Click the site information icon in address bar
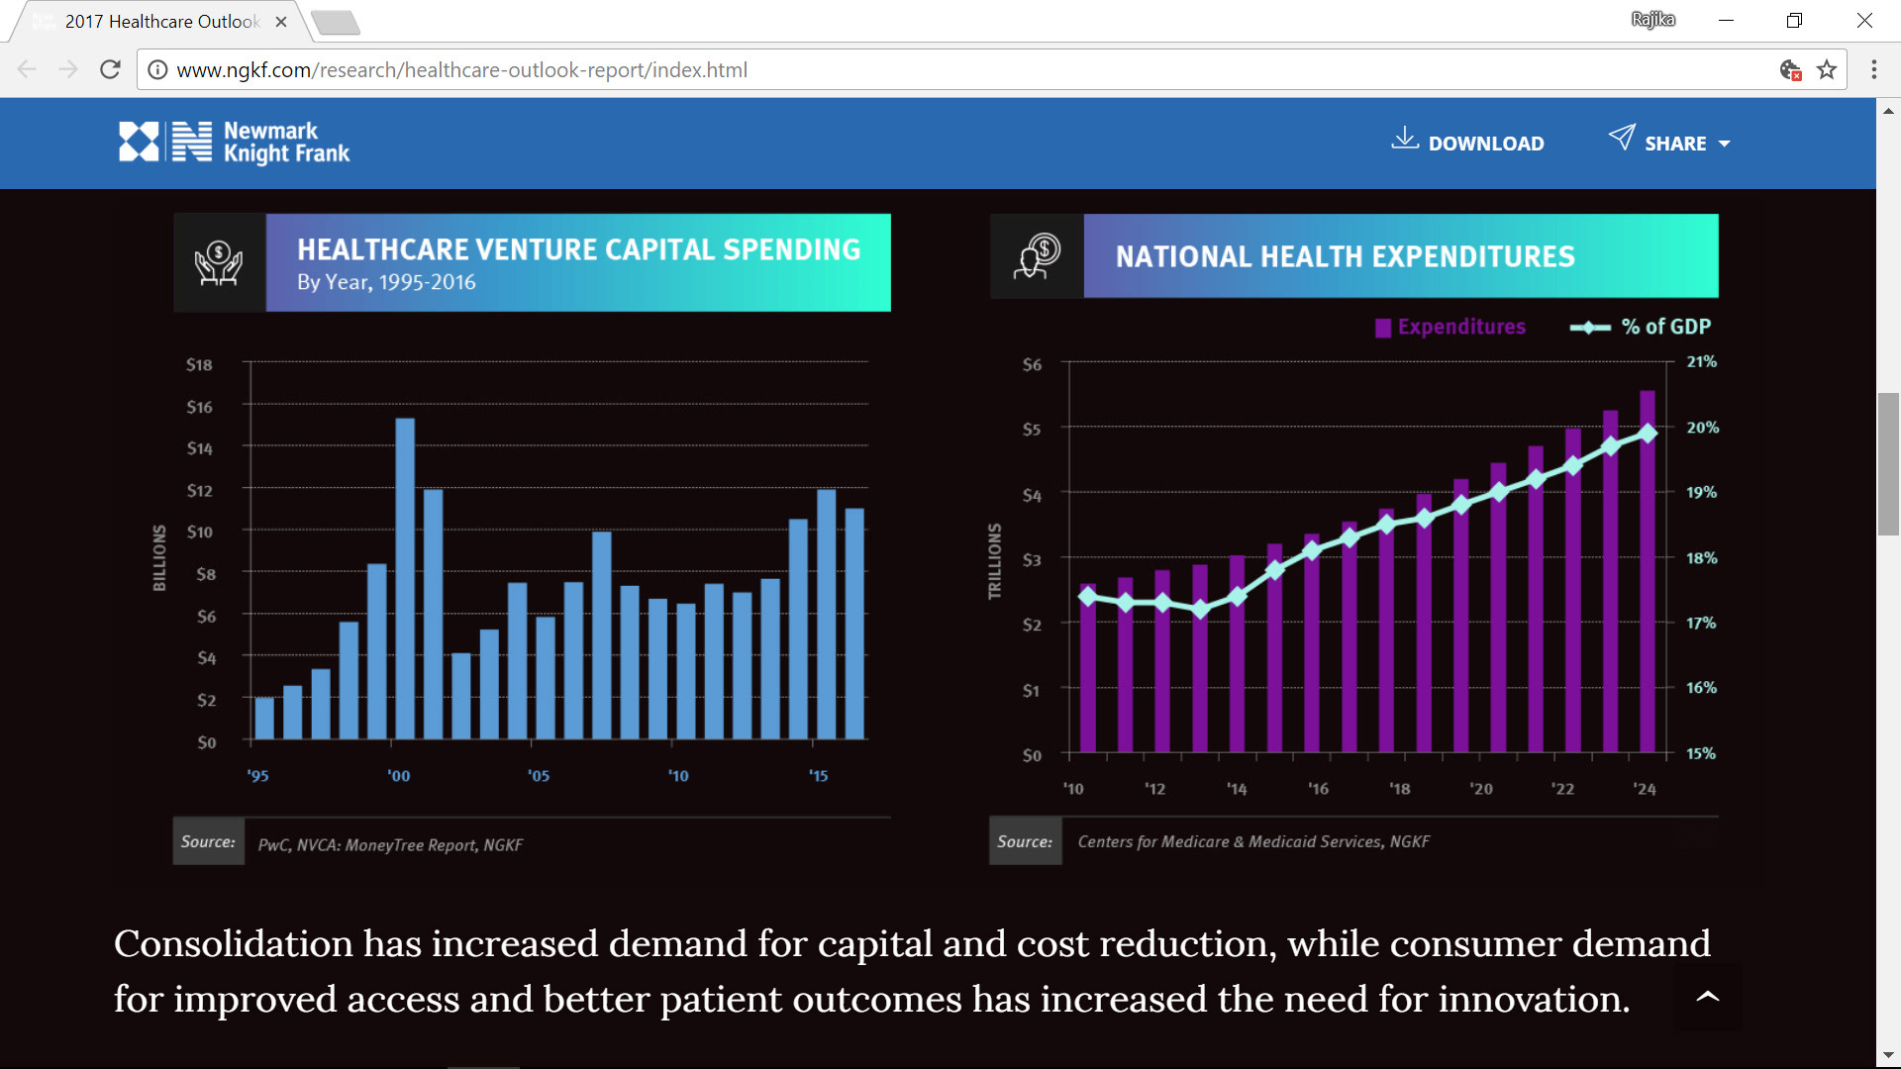Viewport: 1901px width, 1069px height. pyautogui.click(x=156, y=70)
